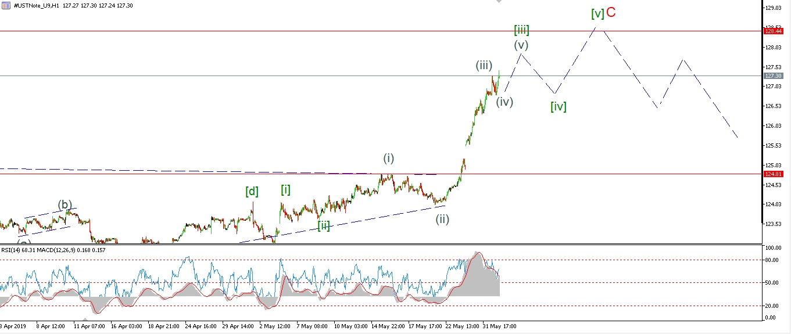The height and width of the screenshot is (334, 791).
Task: Click the 16 Apr 03:00 time label
Action: (x=126, y=326)
